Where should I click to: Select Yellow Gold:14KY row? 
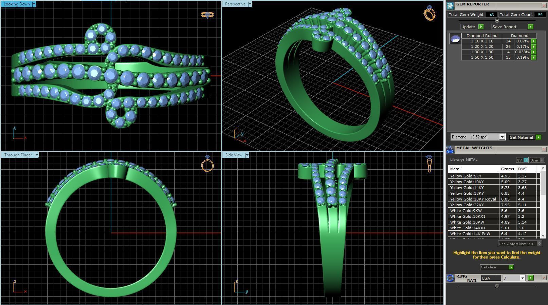pos(494,188)
